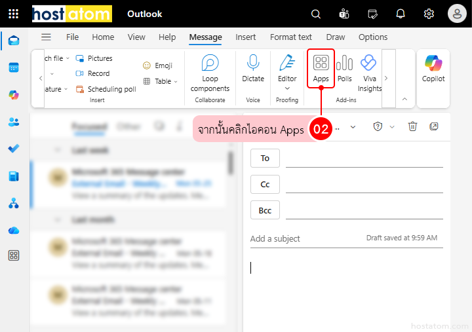Discard the draft with trash icon
Viewport: 472px width, 332px height.
(412, 126)
